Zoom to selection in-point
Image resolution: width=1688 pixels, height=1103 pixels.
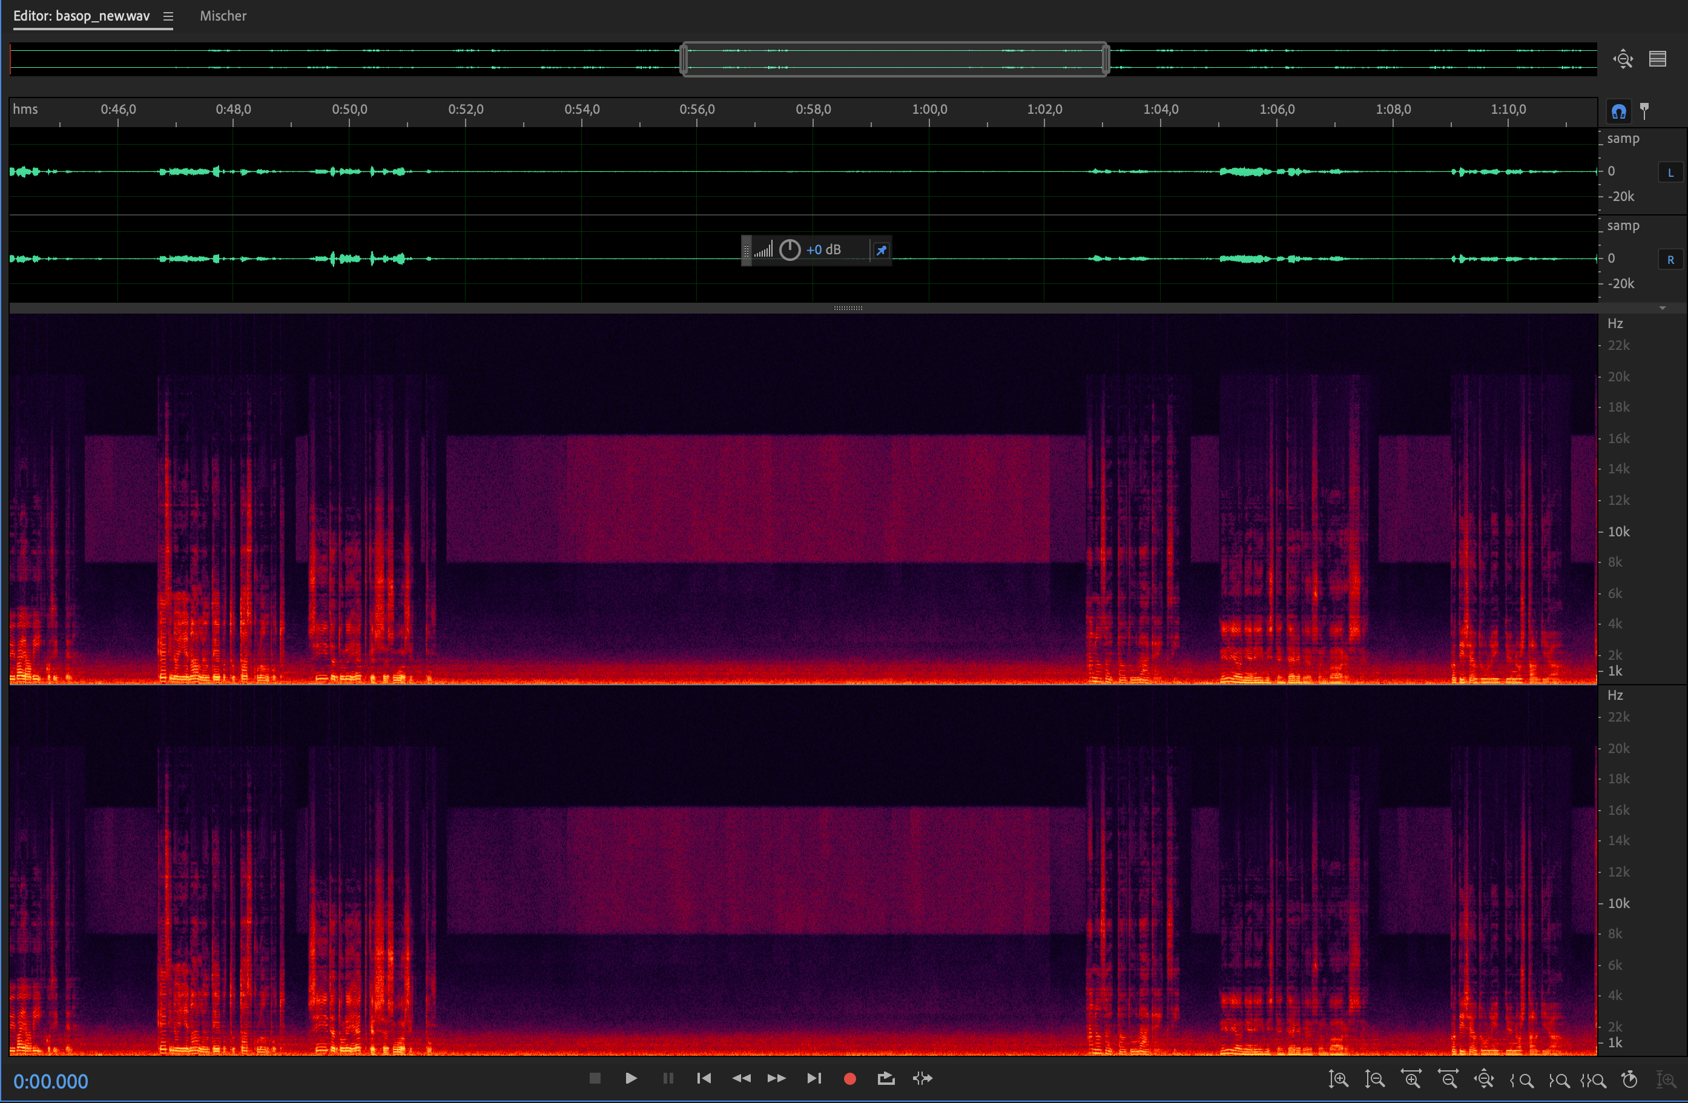click(1522, 1079)
